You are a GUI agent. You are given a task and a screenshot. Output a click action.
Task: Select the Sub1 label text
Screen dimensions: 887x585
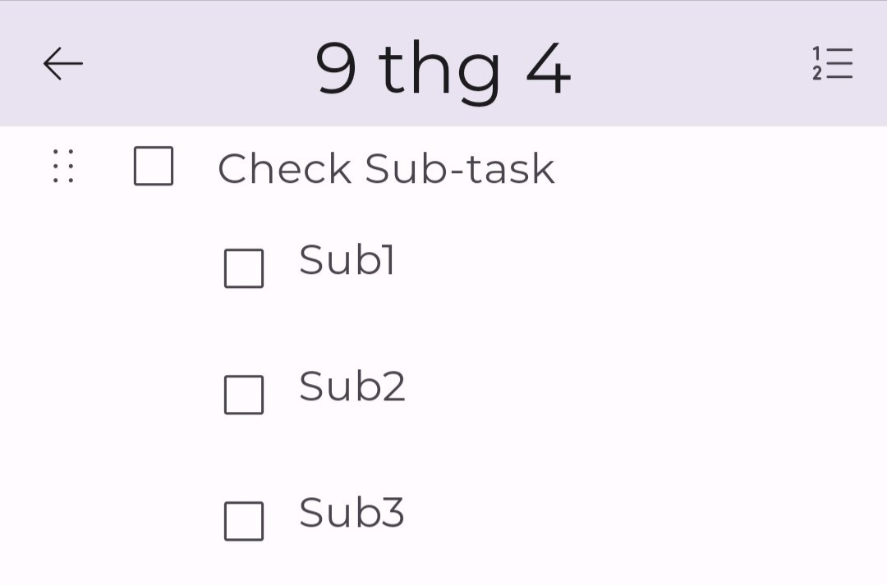tap(347, 260)
